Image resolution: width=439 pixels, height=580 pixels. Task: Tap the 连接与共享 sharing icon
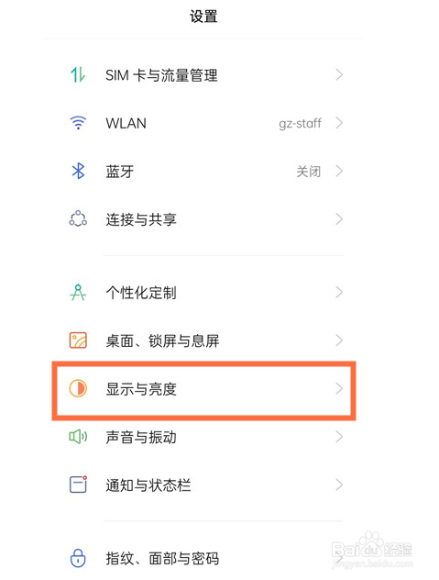tap(78, 218)
